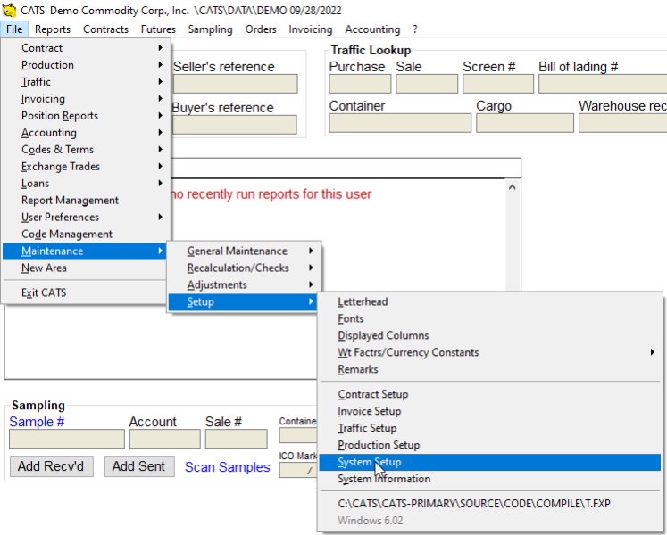Click the Buyer's reference field
The height and width of the screenshot is (535, 667).
pyautogui.click(x=234, y=125)
